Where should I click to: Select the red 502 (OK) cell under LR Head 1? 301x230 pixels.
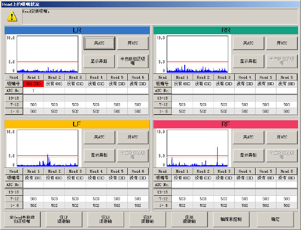[x=34, y=84]
